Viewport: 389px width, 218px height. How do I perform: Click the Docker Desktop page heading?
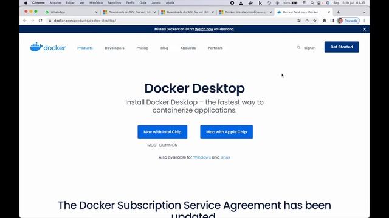click(194, 88)
